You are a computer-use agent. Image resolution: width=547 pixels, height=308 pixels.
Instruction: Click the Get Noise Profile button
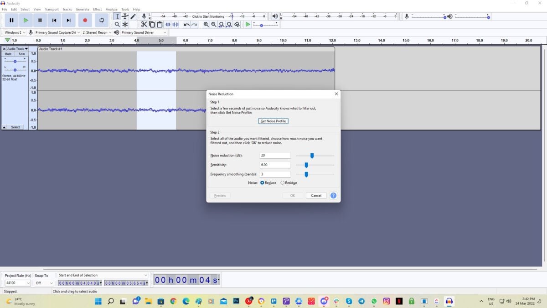pyautogui.click(x=273, y=121)
